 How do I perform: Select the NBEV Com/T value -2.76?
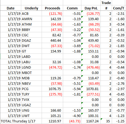(118, 83)
